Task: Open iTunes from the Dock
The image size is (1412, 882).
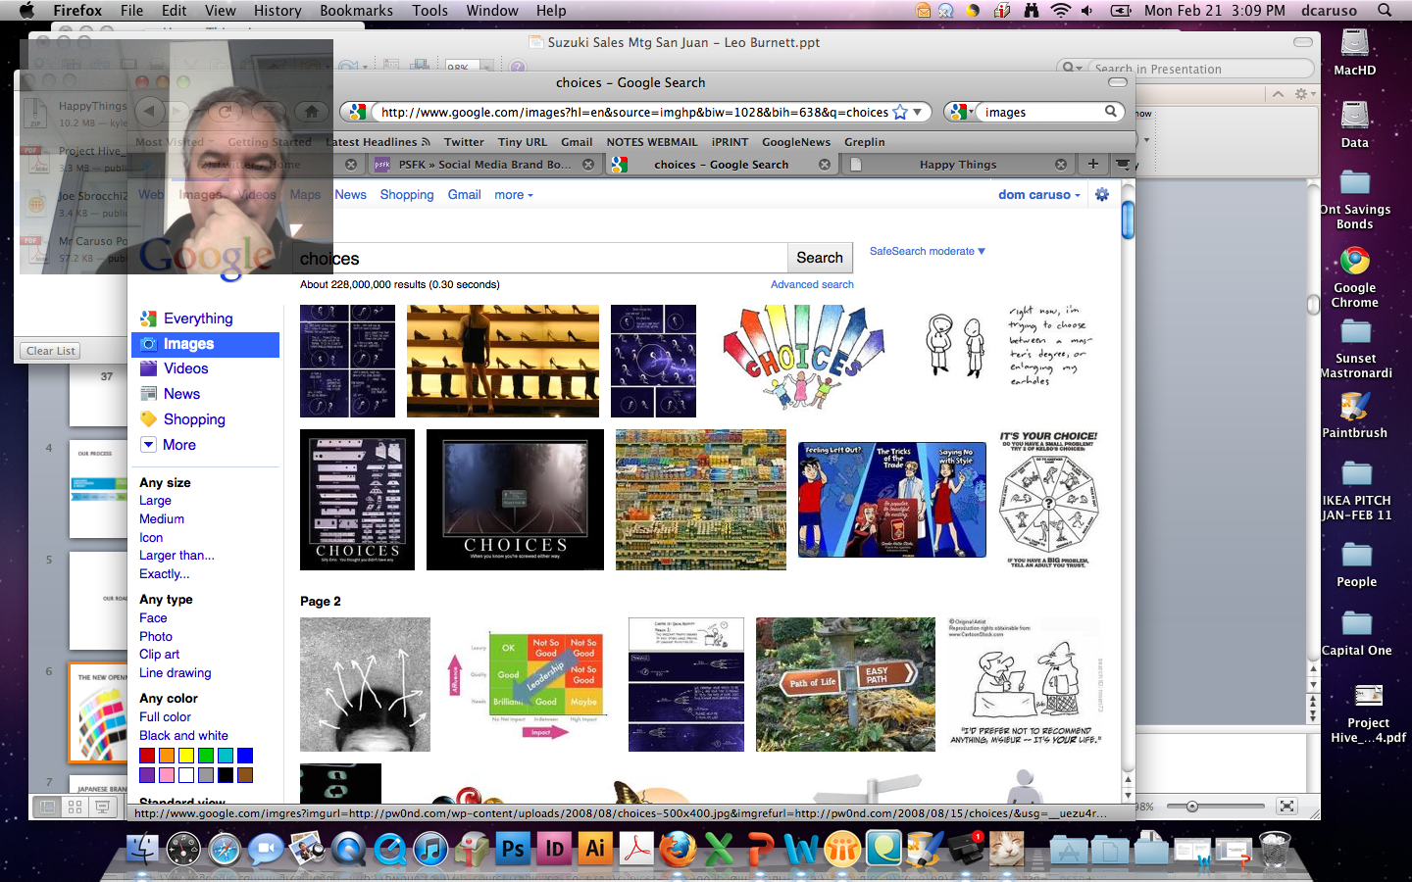Action: pyautogui.click(x=430, y=849)
